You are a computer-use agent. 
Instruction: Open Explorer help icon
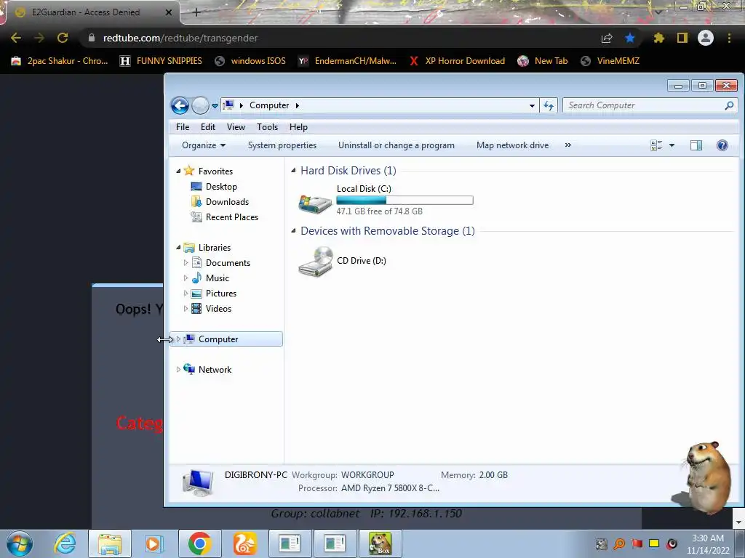click(x=722, y=145)
